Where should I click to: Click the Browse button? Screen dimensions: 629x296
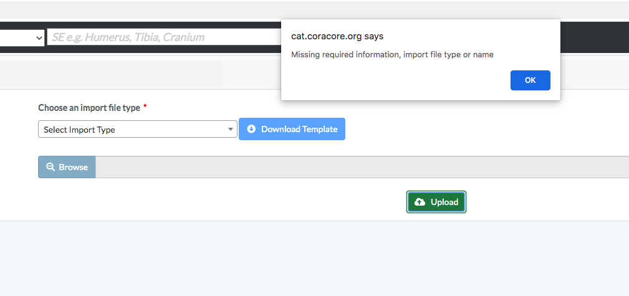[67, 167]
